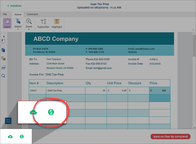The image size is (196, 144).
Task: Open the Select tool dropdown arrow
Action: [x=18, y=29]
